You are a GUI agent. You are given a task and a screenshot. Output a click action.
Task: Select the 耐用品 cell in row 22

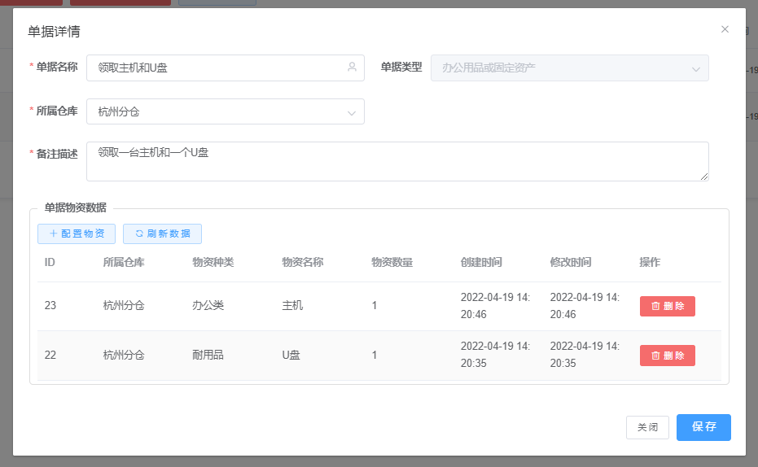[208, 356]
